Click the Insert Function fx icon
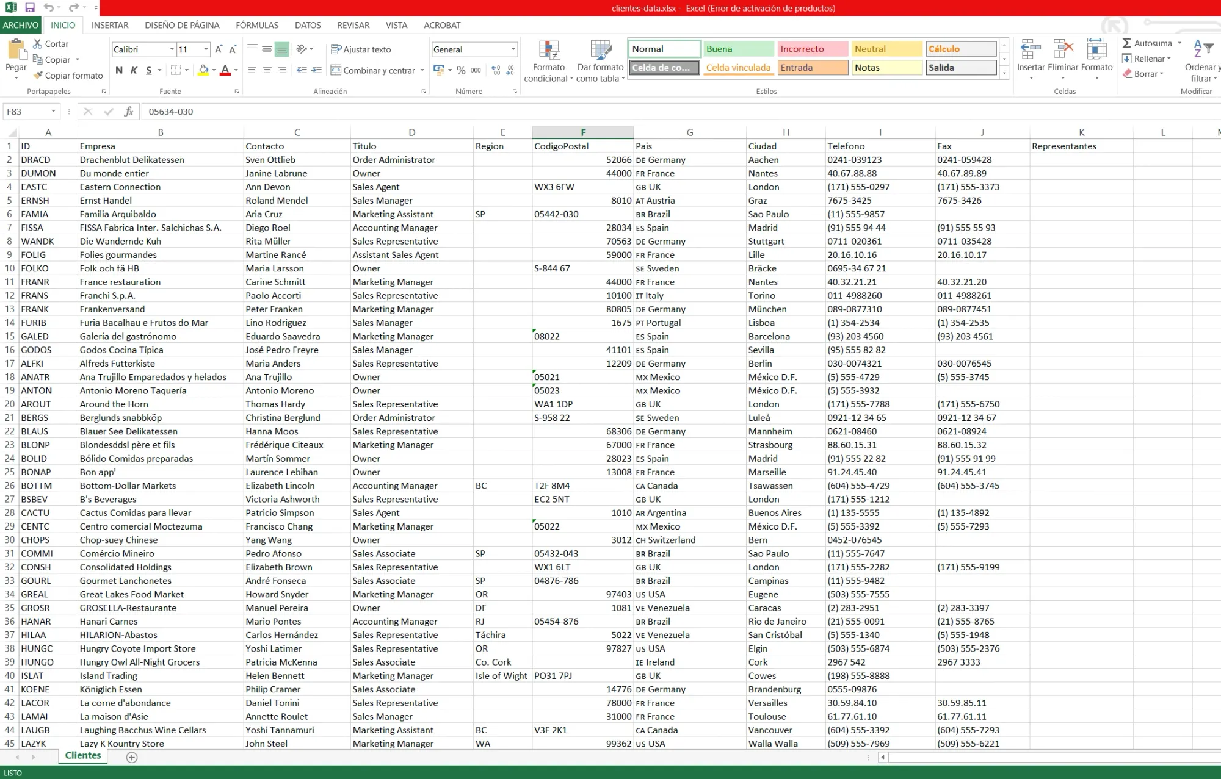Screen dimensions: 1221x779 [x=128, y=112]
